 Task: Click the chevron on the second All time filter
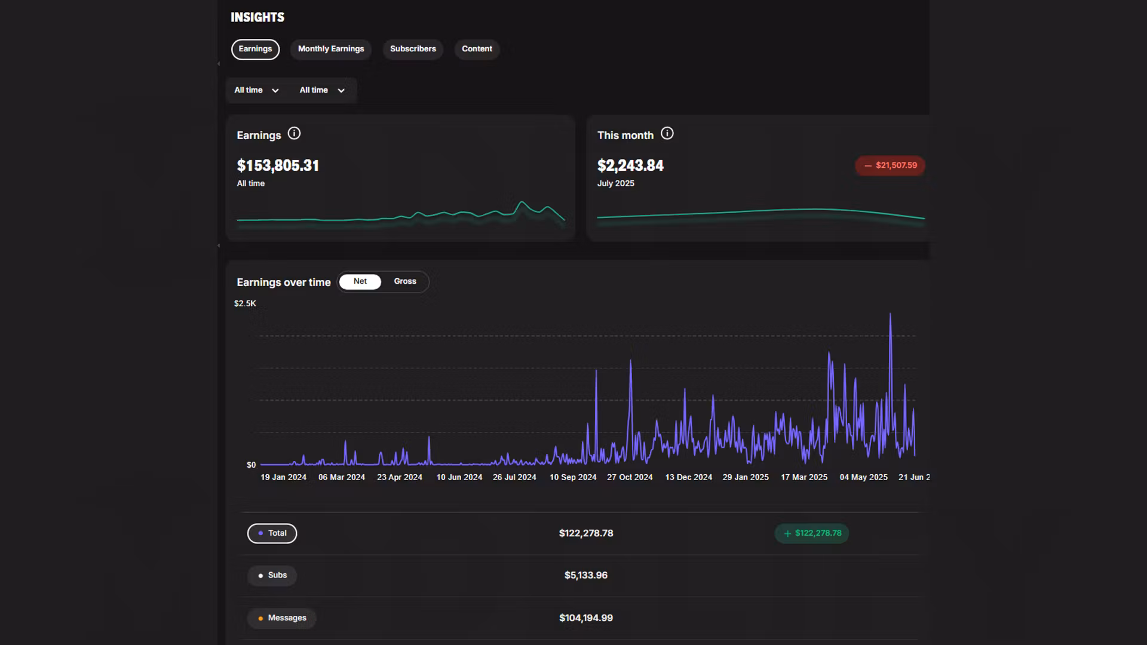(x=341, y=91)
